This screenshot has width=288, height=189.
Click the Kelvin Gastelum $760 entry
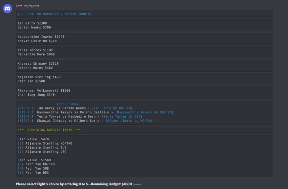tap(37, 41)
